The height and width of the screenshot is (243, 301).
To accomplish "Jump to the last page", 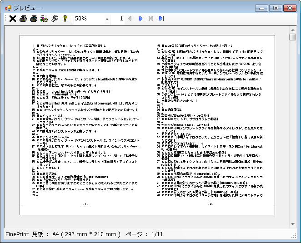I will [x=161, y=19].
